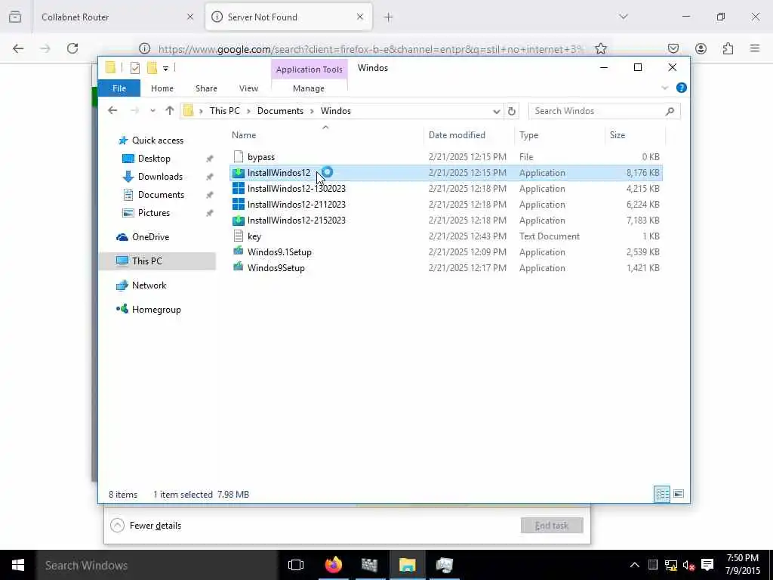Select Downloads in the navigation pane
The image size is (773, 580).
coord(160,177)
